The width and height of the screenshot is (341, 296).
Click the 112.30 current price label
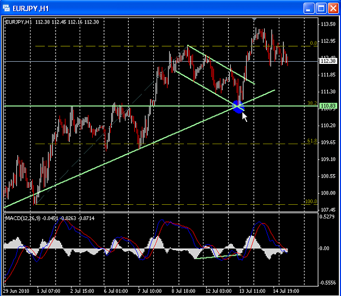pyautogui.click(x=328, y=61)
